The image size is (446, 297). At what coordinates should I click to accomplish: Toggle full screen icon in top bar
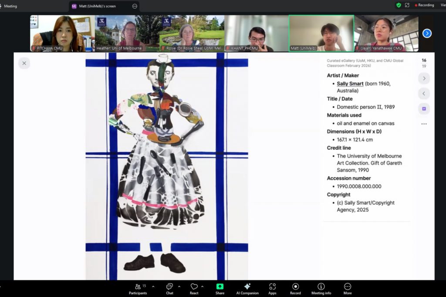407,5
